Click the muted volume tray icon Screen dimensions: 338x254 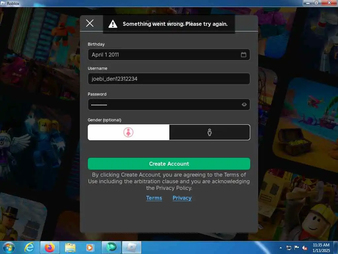click(x=305, y=248)
